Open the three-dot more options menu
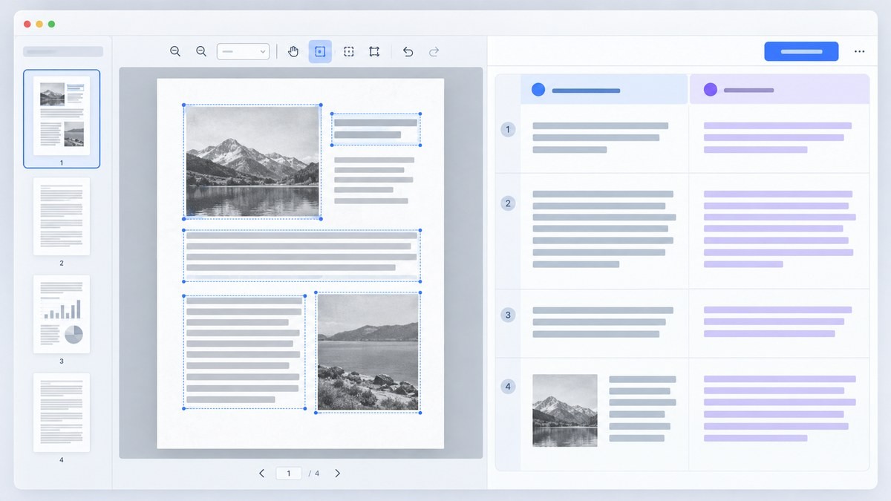 859,51
